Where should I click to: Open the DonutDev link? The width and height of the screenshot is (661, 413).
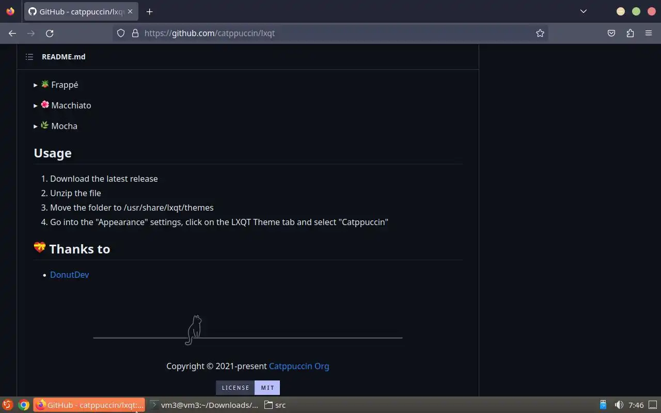tap(69, 275)
